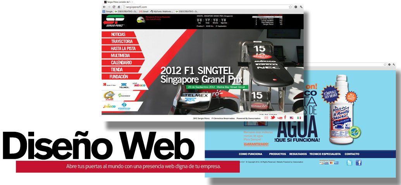Click the Jalisco sponsor logo
The height and width of the screenshot is (185, 401).
click(109, 106)
